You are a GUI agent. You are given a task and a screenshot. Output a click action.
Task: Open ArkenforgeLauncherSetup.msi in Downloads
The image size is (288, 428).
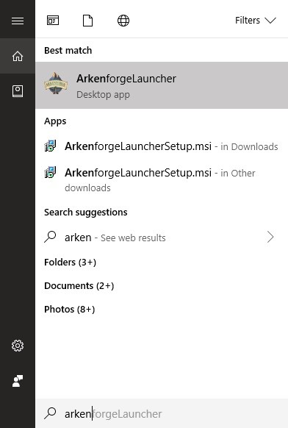162,146
